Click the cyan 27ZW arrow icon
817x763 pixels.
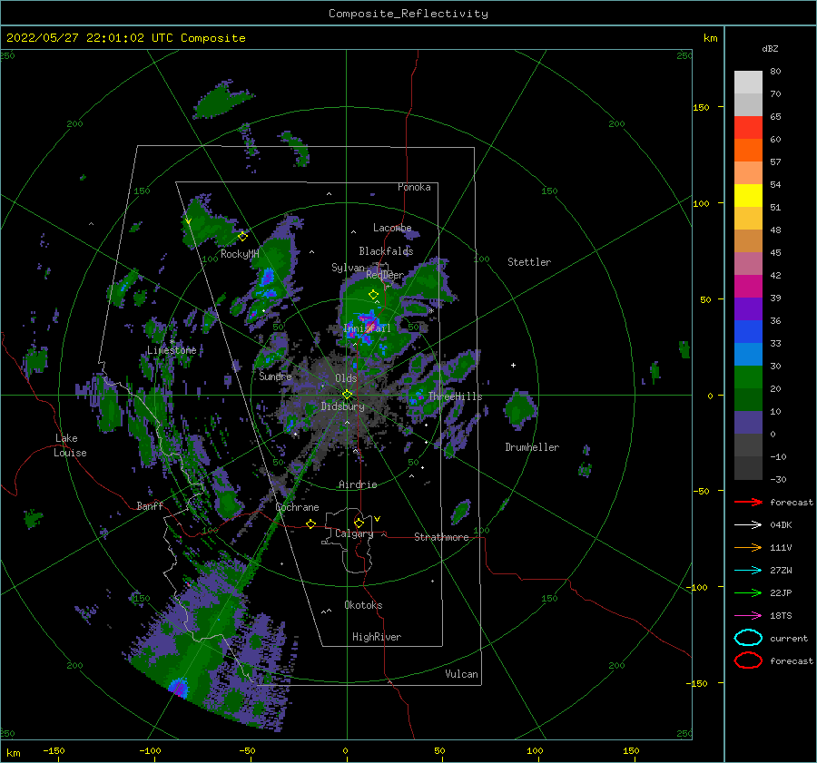pos(748,571)
